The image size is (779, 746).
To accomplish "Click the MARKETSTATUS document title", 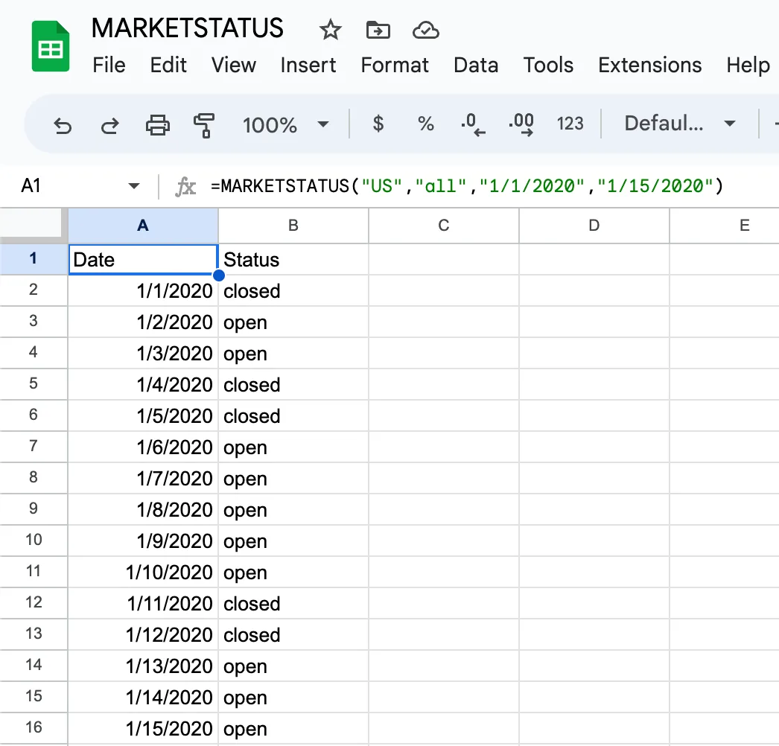I will [187, 28].
